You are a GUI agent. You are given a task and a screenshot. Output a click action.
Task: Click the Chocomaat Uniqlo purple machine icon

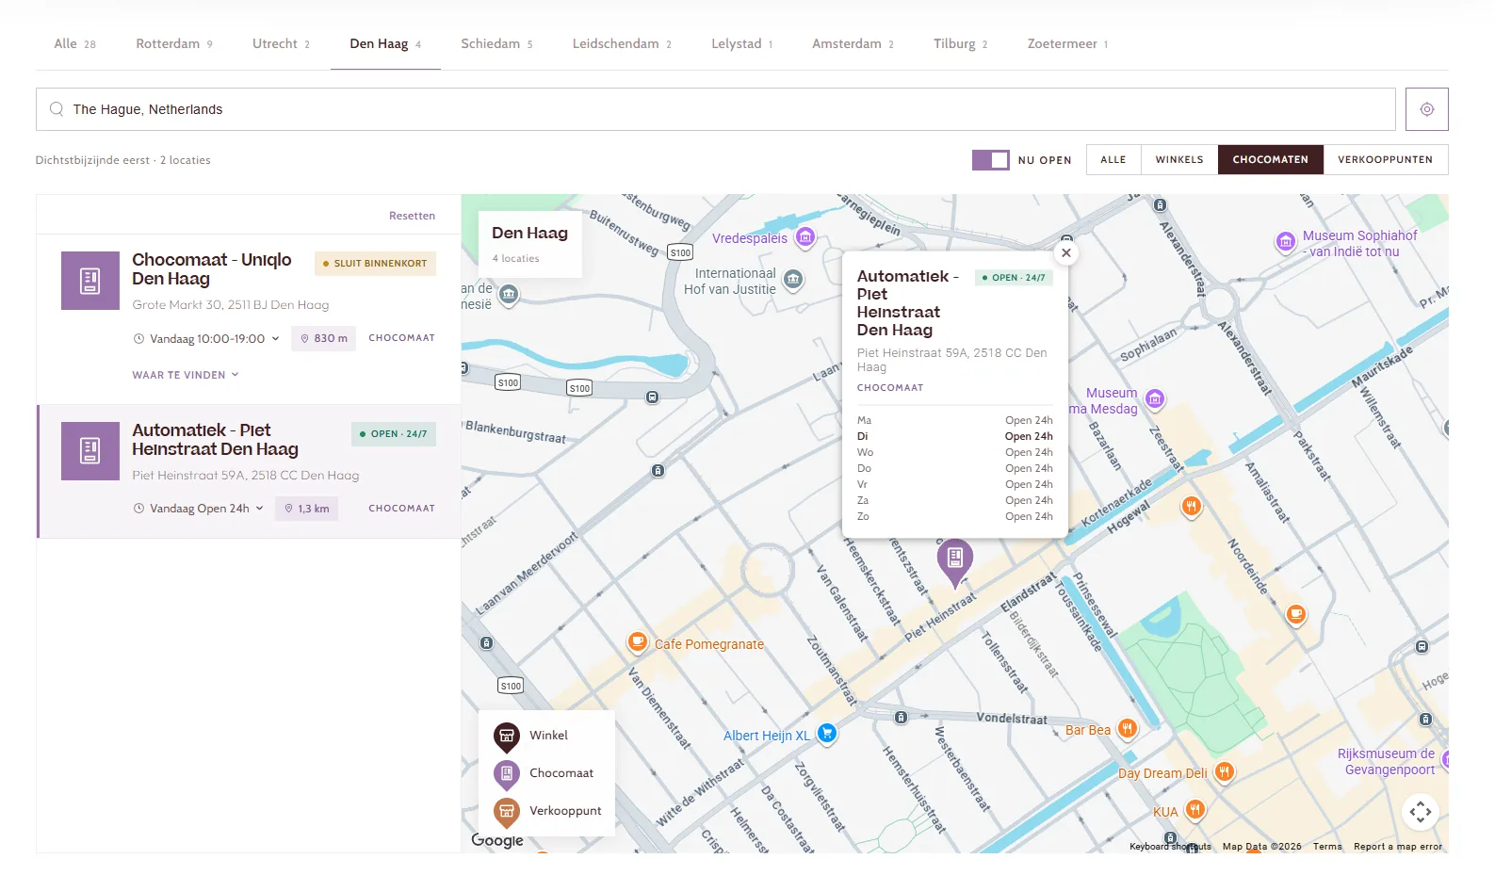pyautogui.click(x=90, y=281)
